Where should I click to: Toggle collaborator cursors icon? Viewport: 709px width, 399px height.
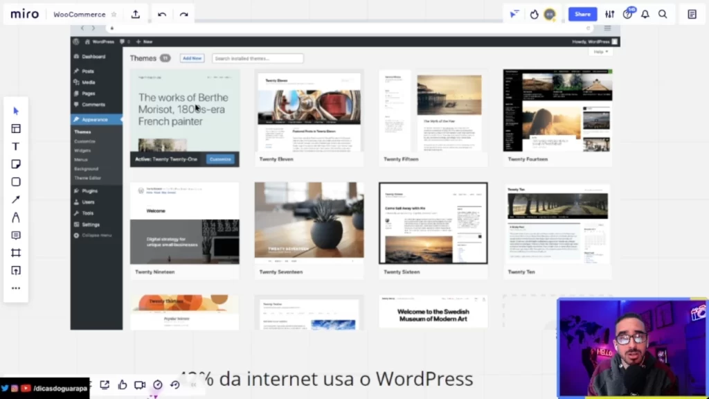coord(514,15)
